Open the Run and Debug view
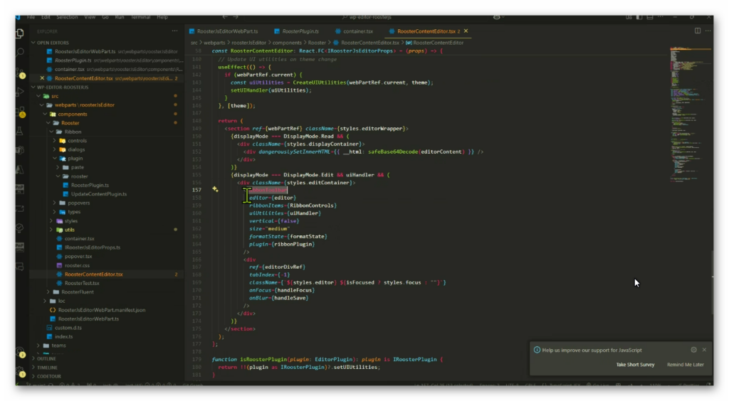The height and width of the screenshot is (401, 729). [x=20, y=92]
